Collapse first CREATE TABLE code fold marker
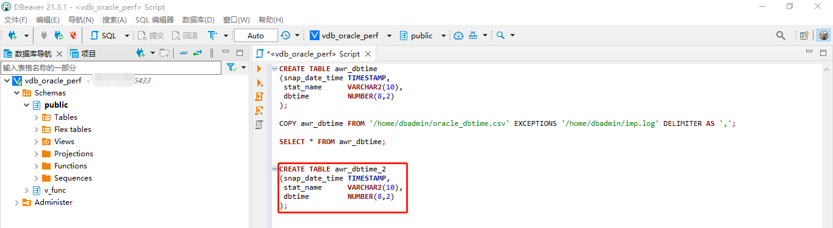The width and height of the screenshot is (833, 228). pyautogui.click(x=274, y=69)
